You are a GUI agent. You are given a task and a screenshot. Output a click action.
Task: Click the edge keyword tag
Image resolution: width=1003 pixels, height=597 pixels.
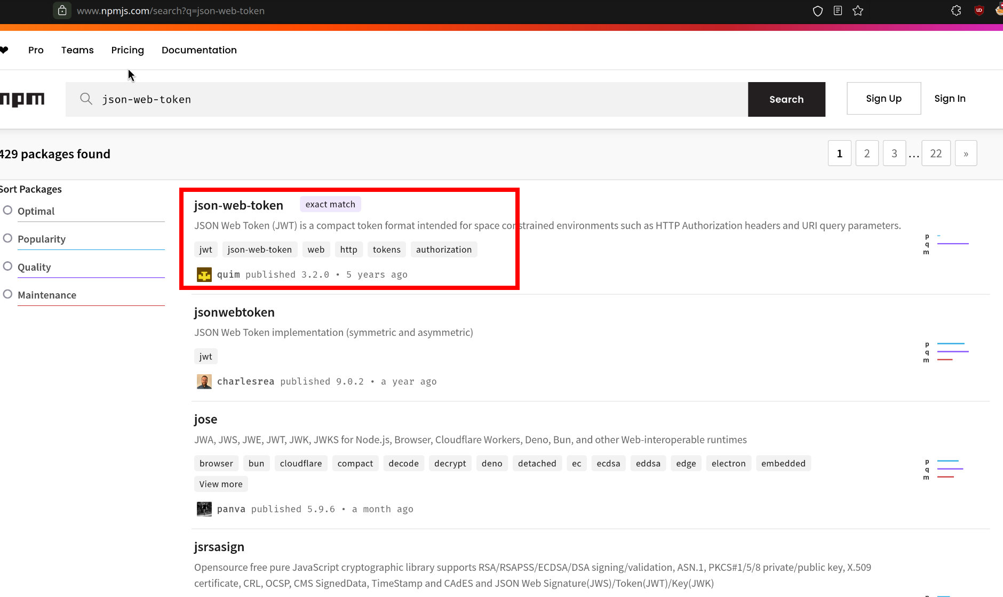[686, 463]
